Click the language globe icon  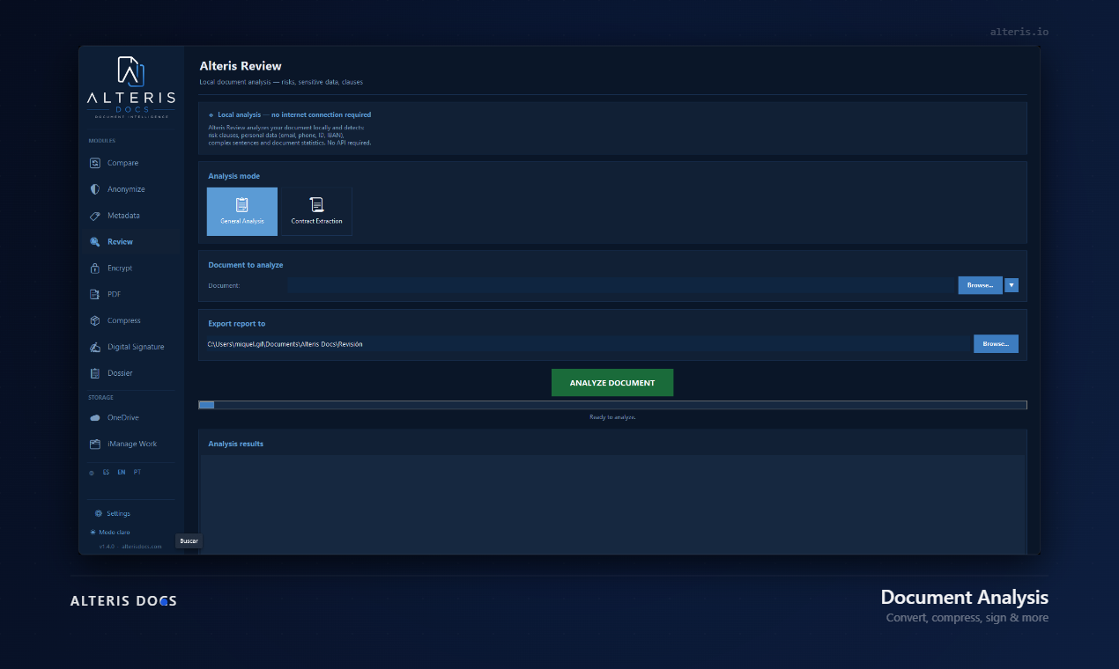(92, 473)
